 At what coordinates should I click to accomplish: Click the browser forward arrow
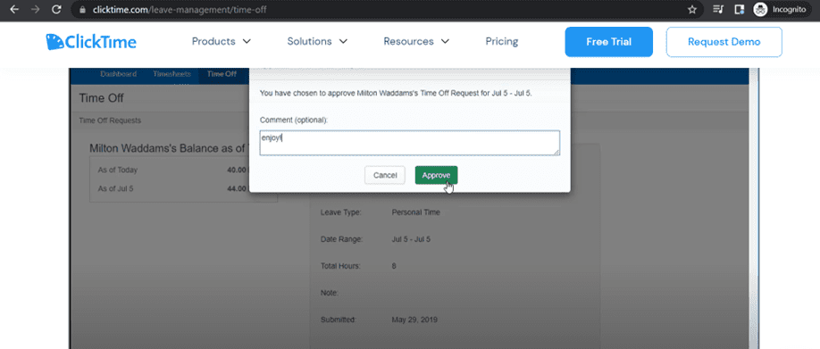pyautogui.click(x=35, y=10)
